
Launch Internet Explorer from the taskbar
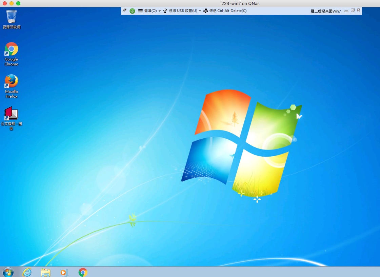tap(27, 272)
